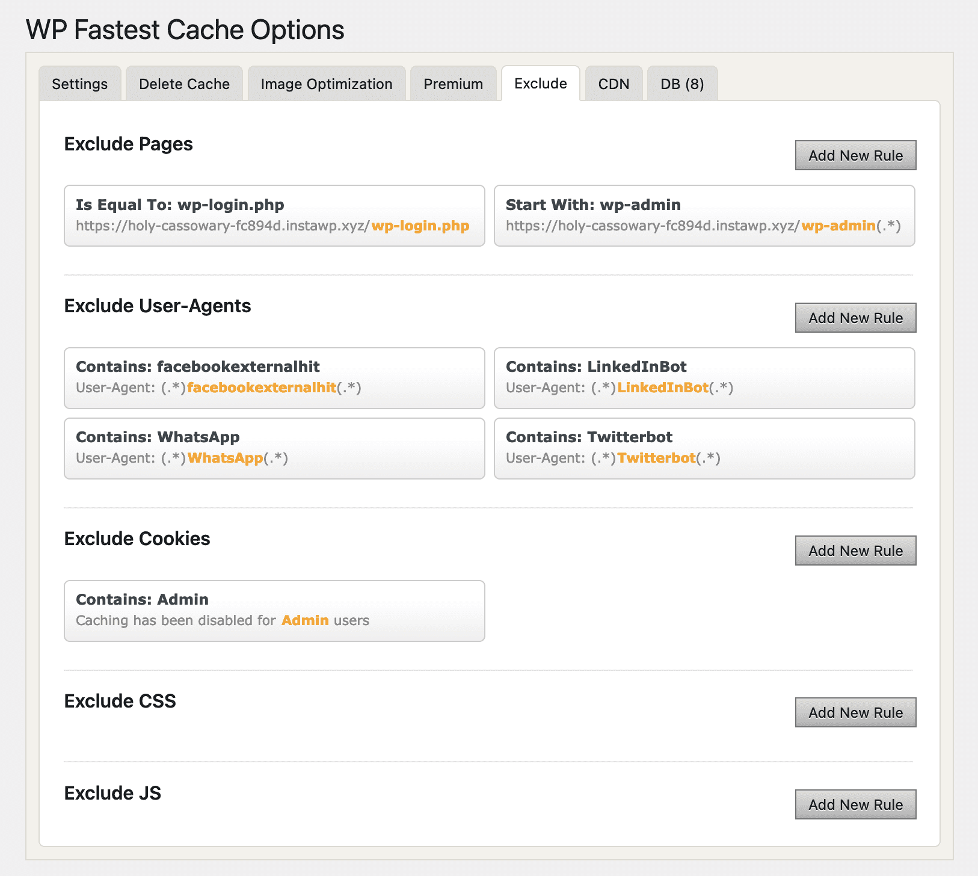Open the Admin cookie exclusion rule
Image resolution: width=978 pixels, height=876 pixels.
point(274,611)
